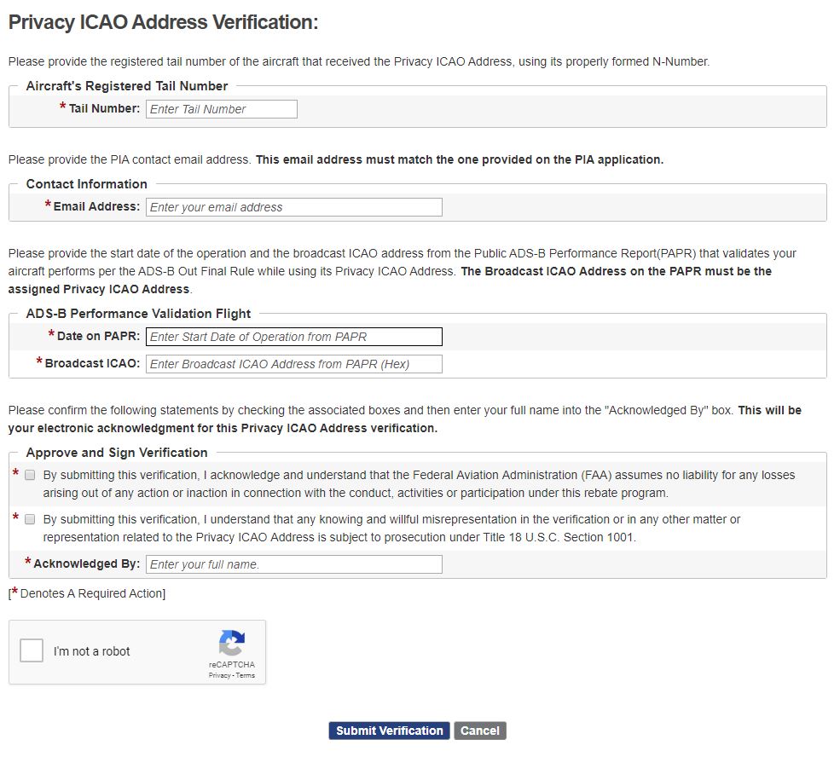
Task: Check the Title 18 misrepresentation statement checkbox
Action: 30,519
